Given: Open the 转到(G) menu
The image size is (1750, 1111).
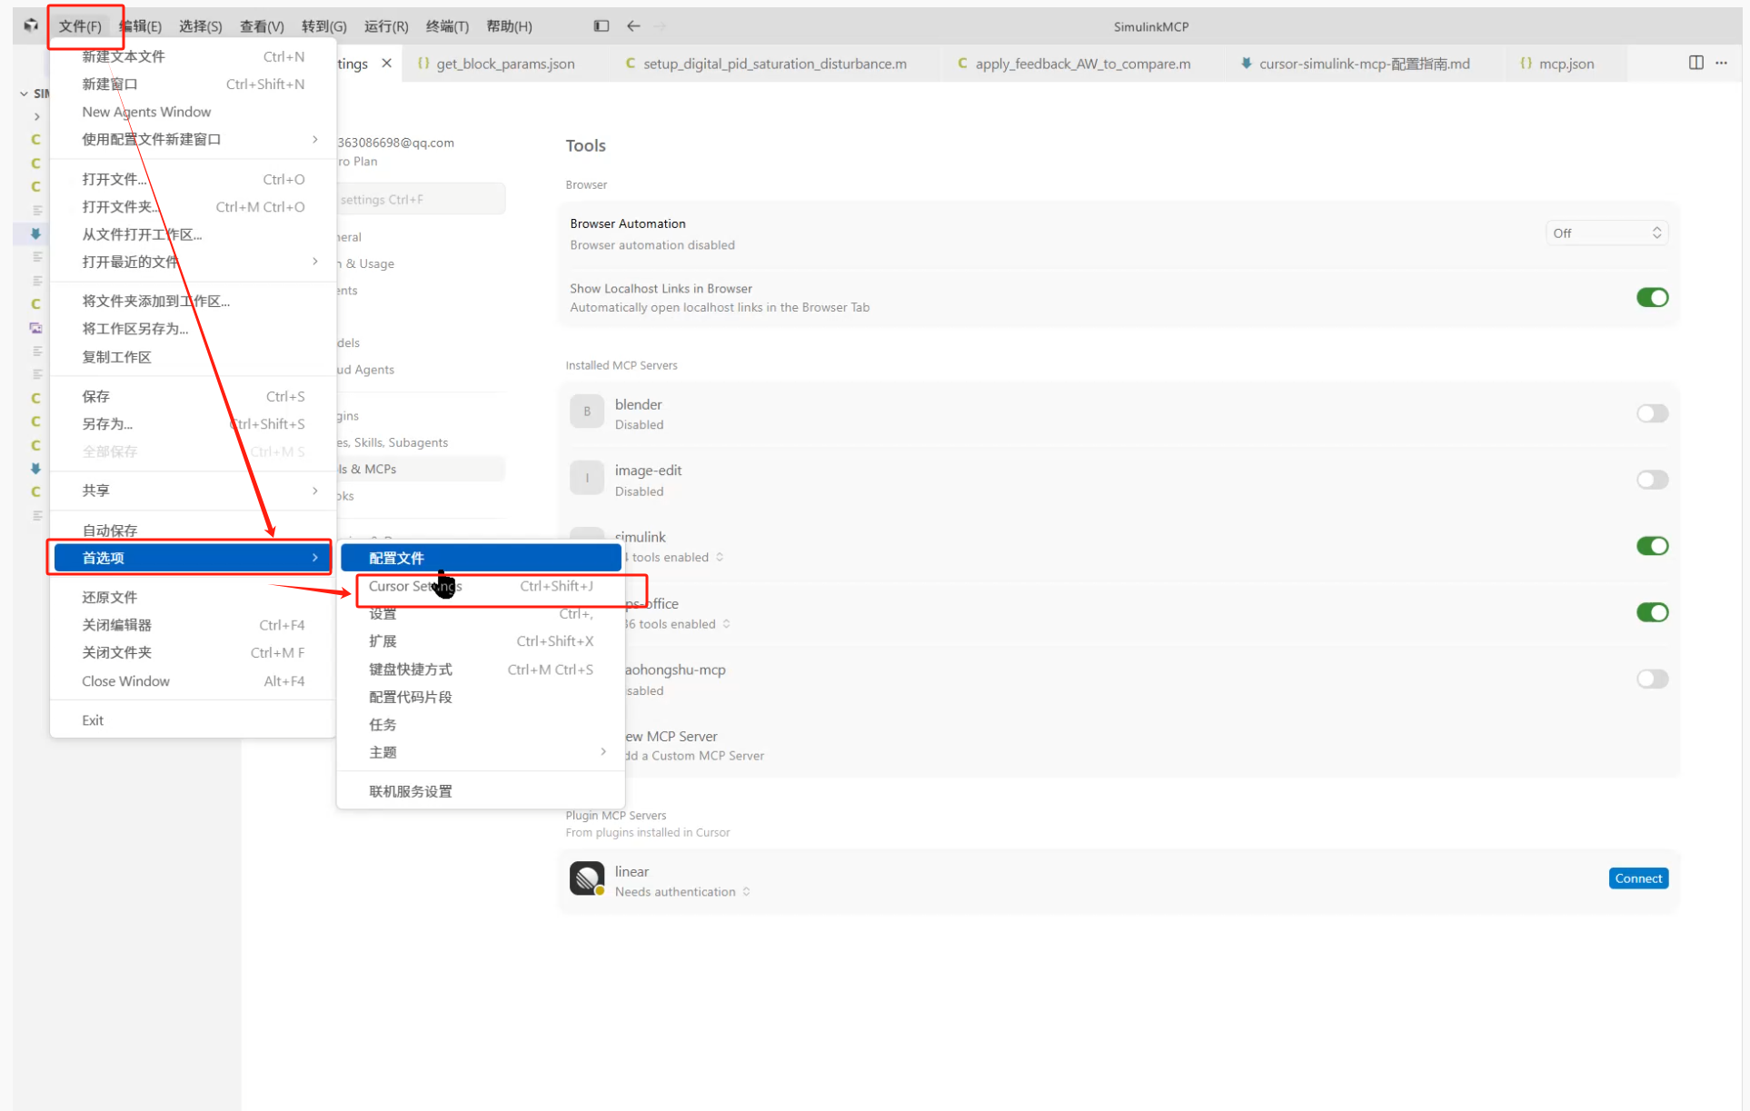Looking at the screenshot, I should click(323, 26).
